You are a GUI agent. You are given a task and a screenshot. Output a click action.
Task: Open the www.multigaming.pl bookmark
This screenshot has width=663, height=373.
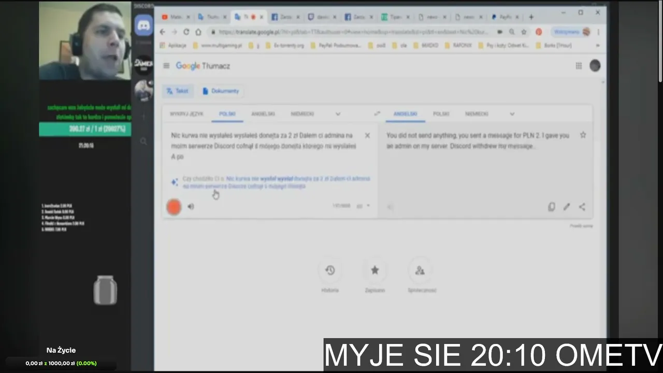pyautogui.click(x=217, y=46)
